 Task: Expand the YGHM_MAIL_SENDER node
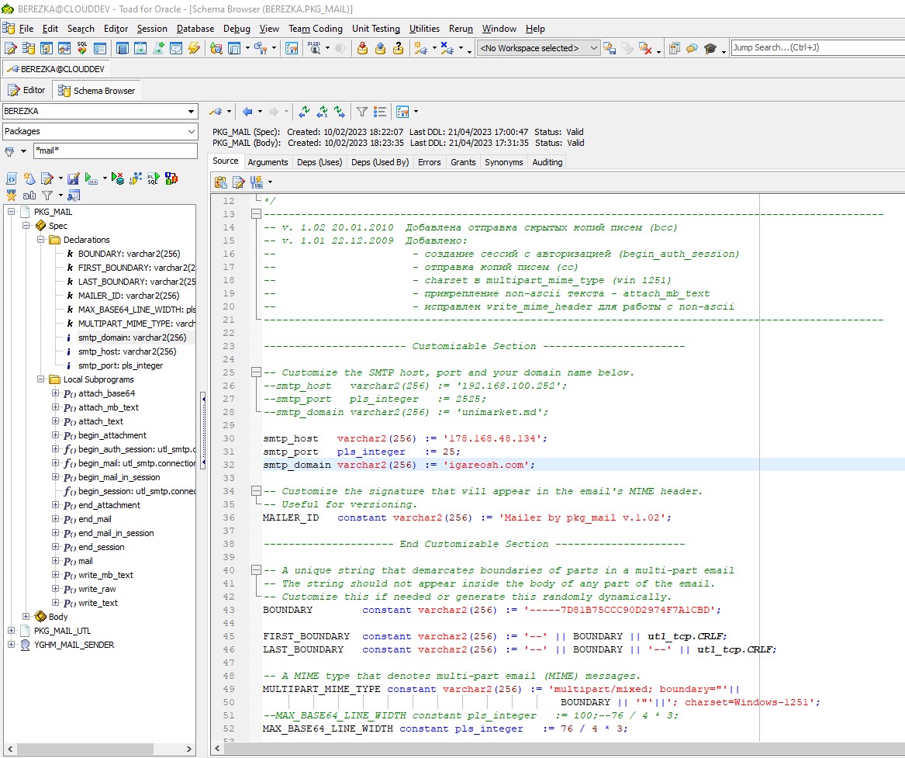(11, 644)
